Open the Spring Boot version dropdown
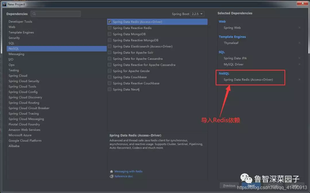 point(197,14)
